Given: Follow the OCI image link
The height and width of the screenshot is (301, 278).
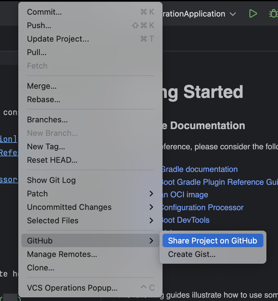Looking at the screenshot, I should (x=185, y=195).
